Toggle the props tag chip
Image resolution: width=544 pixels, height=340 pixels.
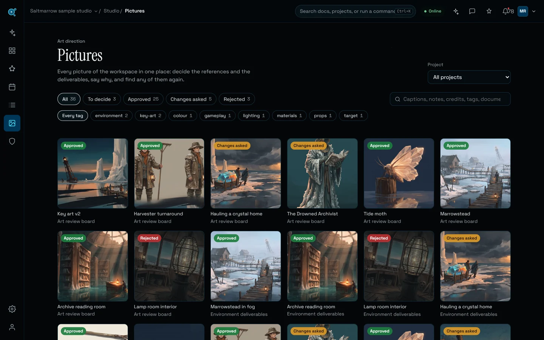click(x=323, y=116)
